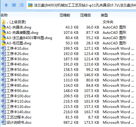
Task: Select the file name 工序卡50.doc
Action: click(18, 70)
